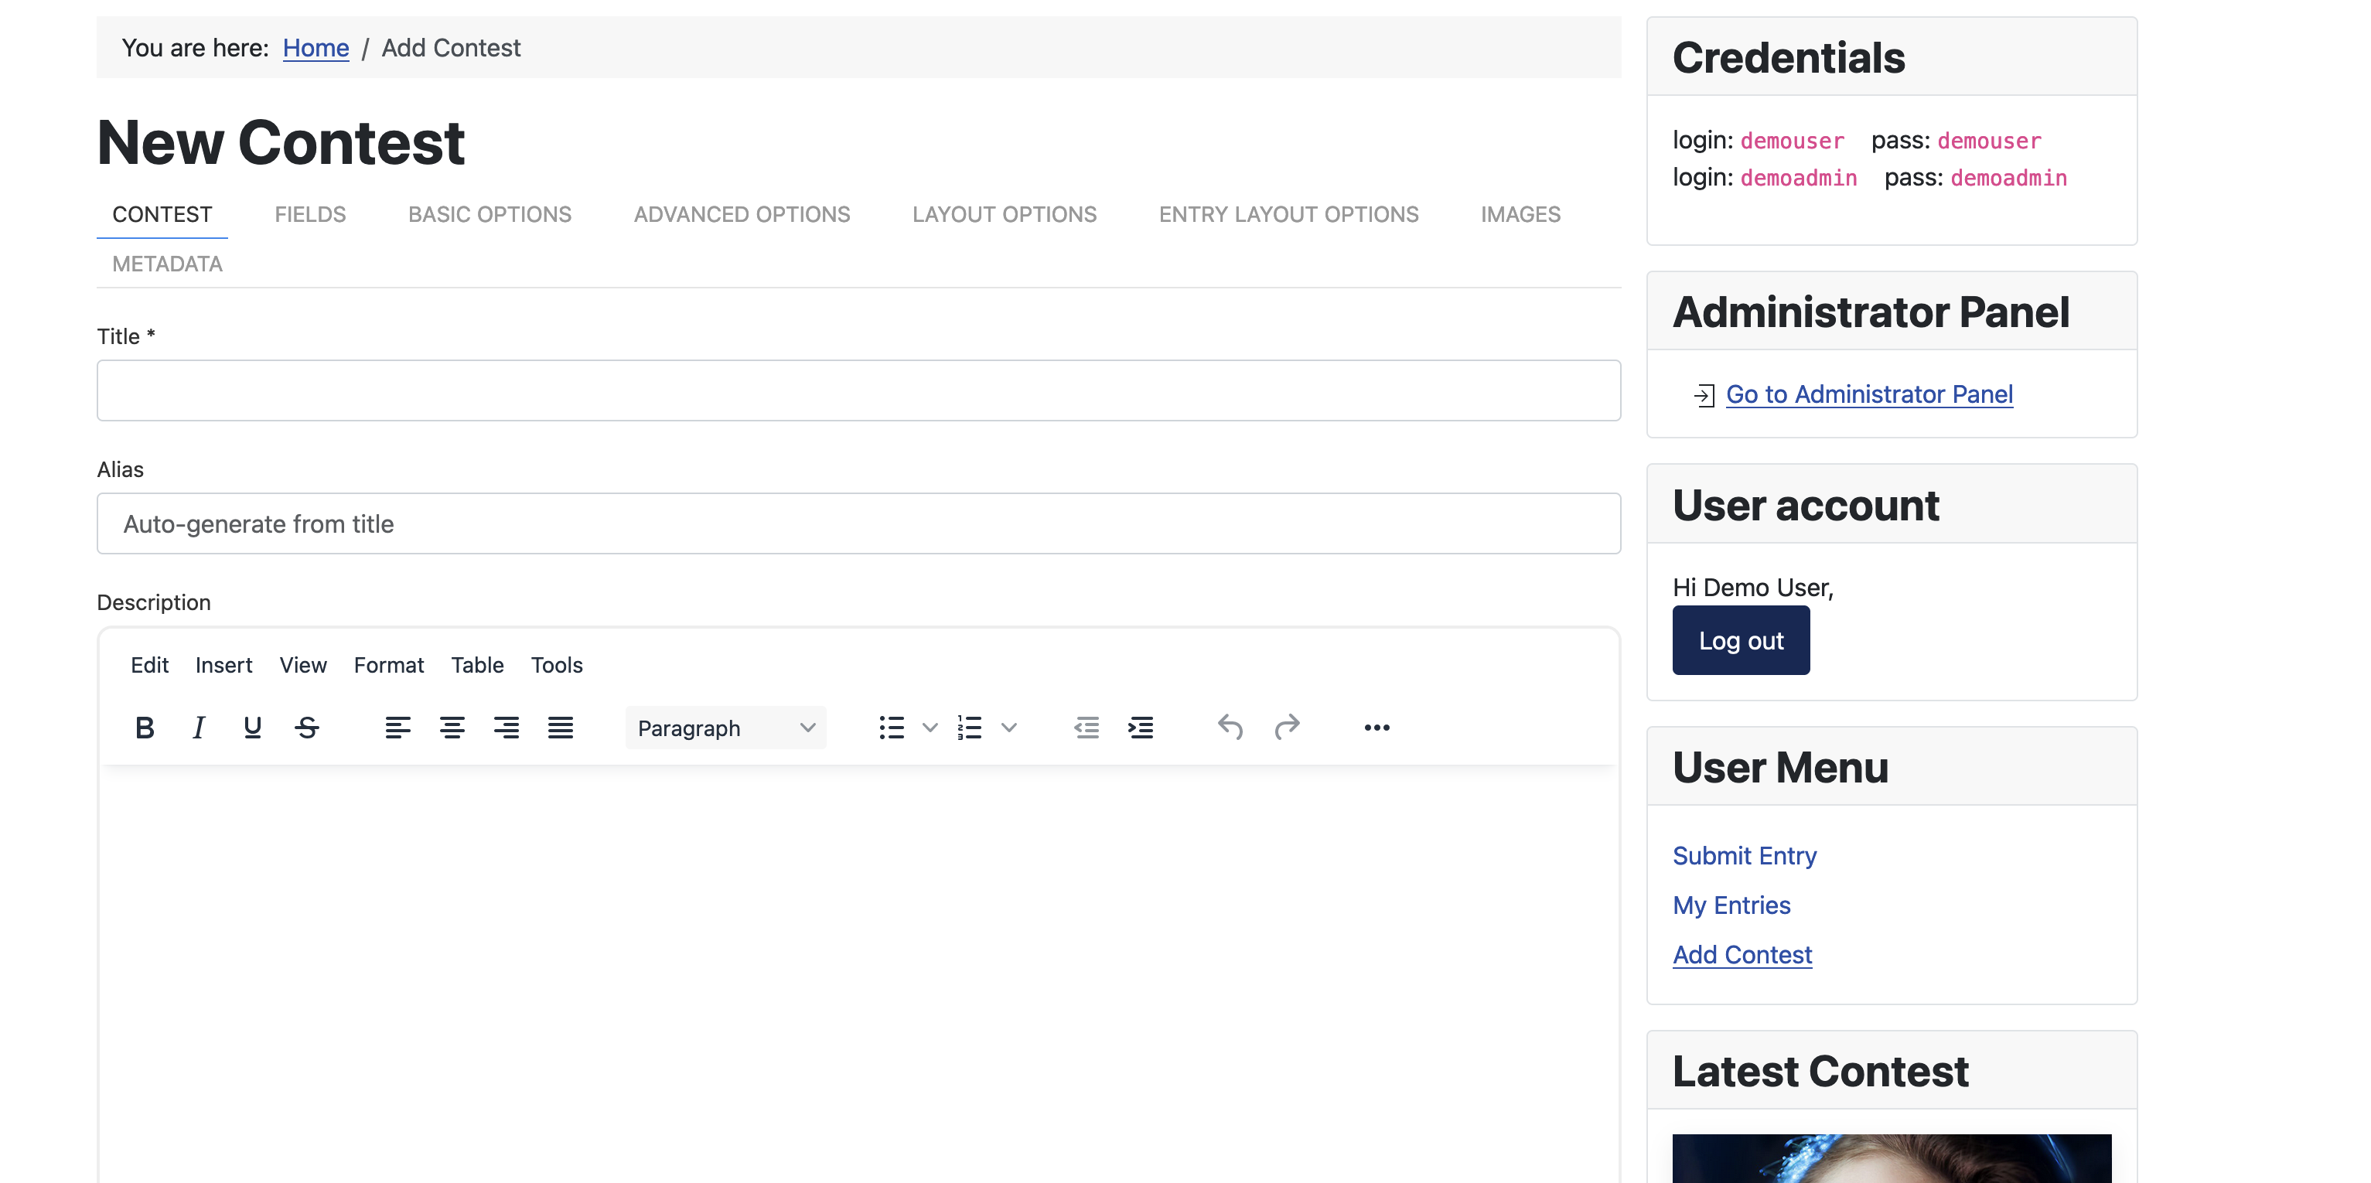
Task: Switch to the Fields tab
Action: point(310,214)
